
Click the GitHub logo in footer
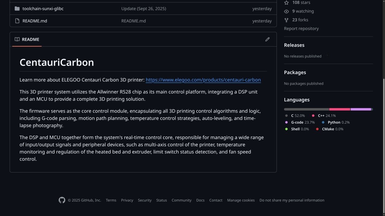tap(62, 200)
